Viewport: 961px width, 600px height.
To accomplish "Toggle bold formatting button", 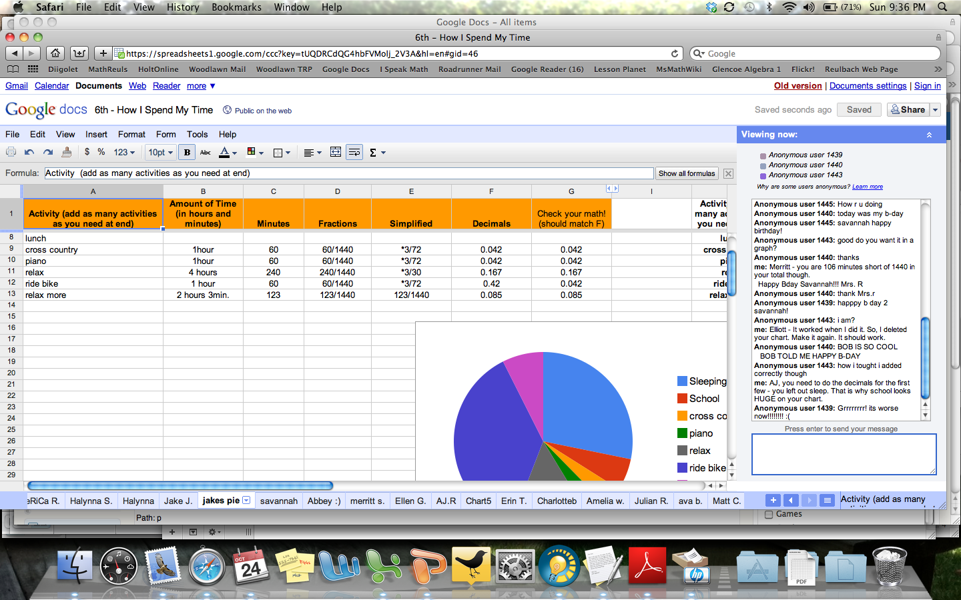I will click(x=187, y=153).
